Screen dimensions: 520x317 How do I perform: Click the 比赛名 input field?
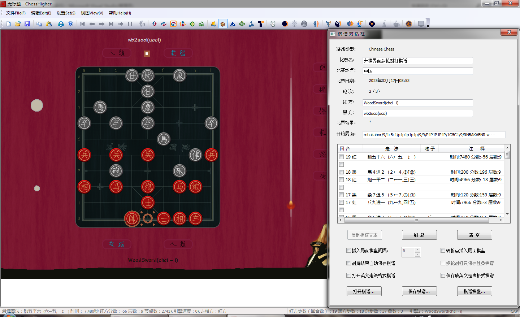click(417, 61)
